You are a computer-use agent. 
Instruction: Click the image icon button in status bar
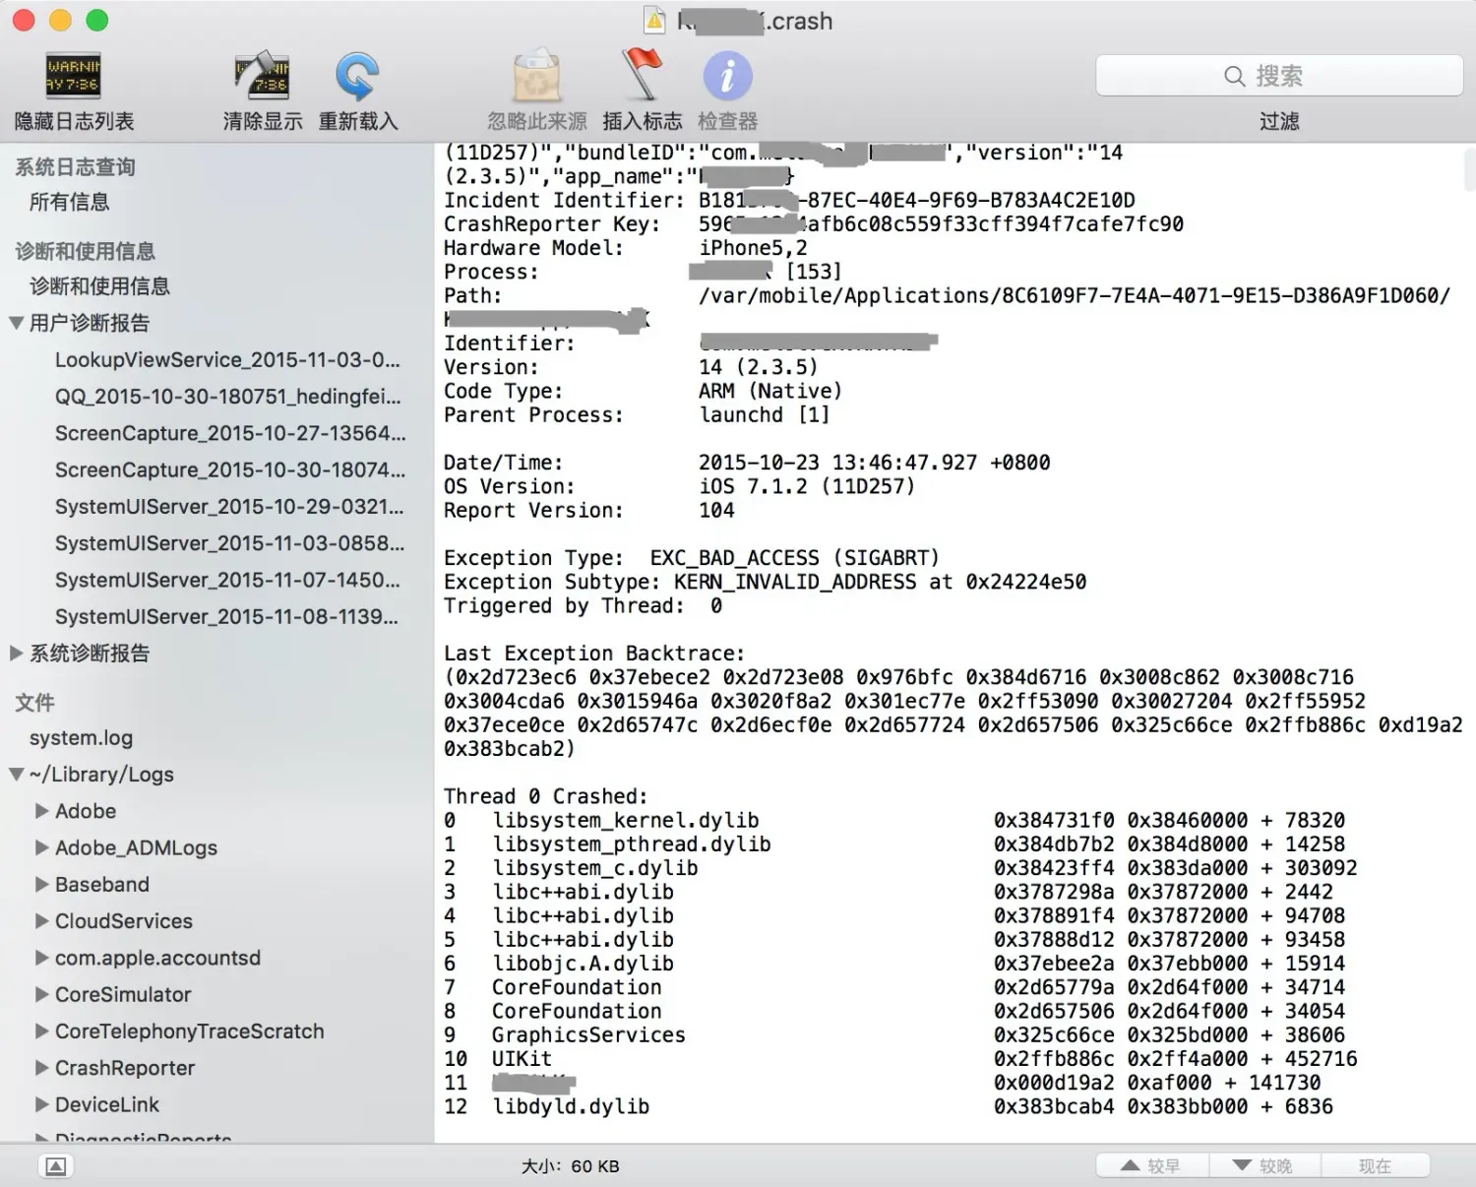pyautogui.click(x=56, y=1166)
